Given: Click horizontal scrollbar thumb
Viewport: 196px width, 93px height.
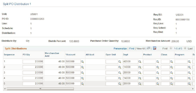Looking at the screenshot, I should click(x=40, y=89).
